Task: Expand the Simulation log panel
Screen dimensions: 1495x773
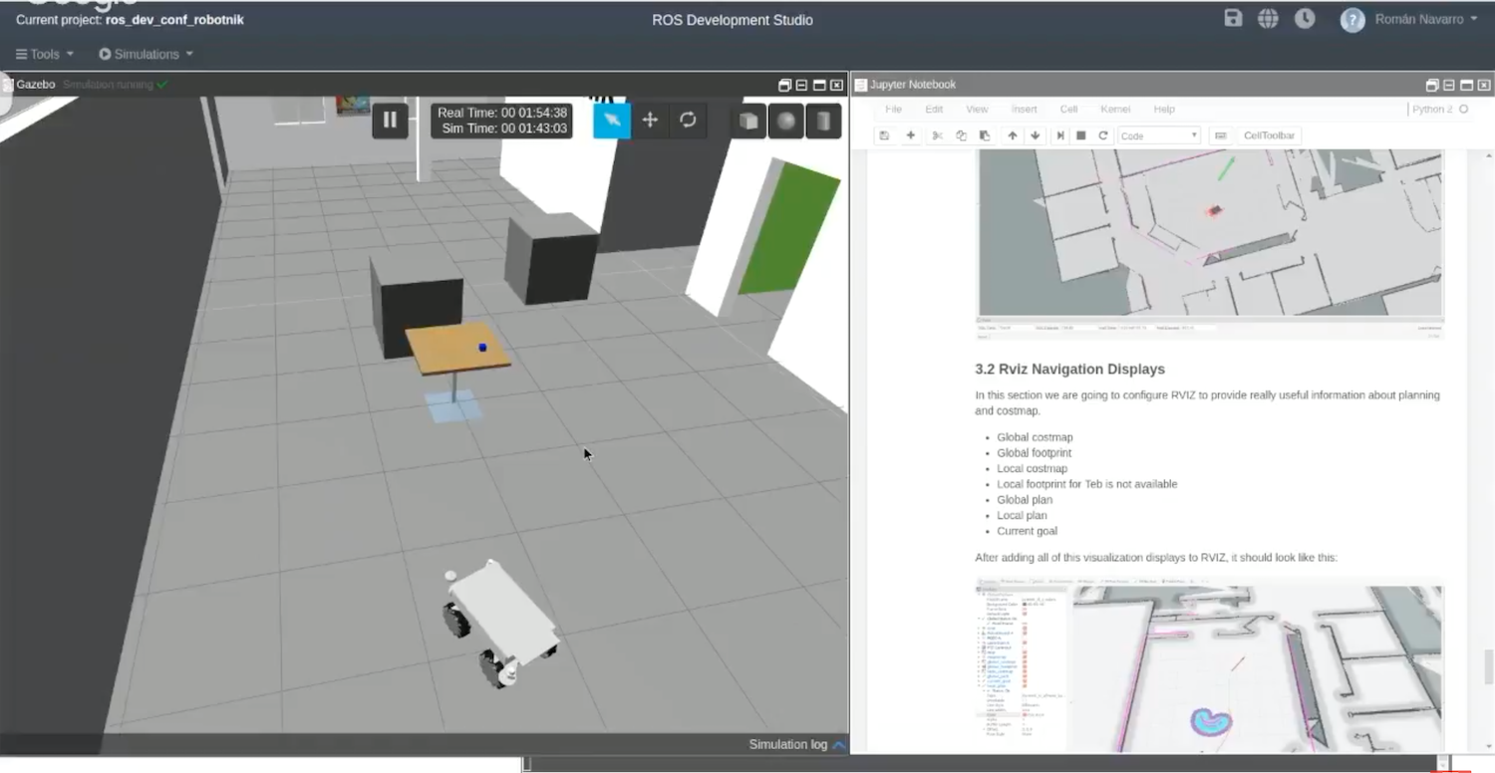Action: tap(797, 744)
